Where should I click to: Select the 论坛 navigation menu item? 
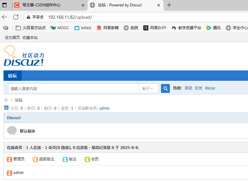click(x=13, y=76)
